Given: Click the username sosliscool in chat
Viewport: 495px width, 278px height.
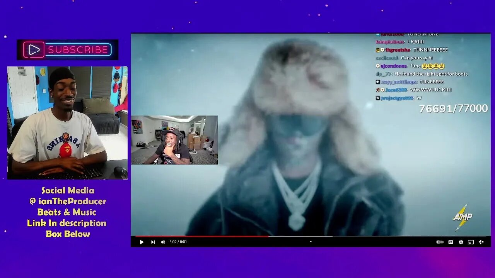Looking at the screenshot, I should (387, 58).
